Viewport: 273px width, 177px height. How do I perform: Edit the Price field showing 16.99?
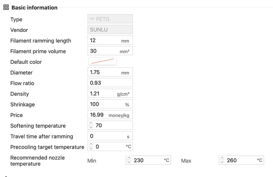coord(110,115)
